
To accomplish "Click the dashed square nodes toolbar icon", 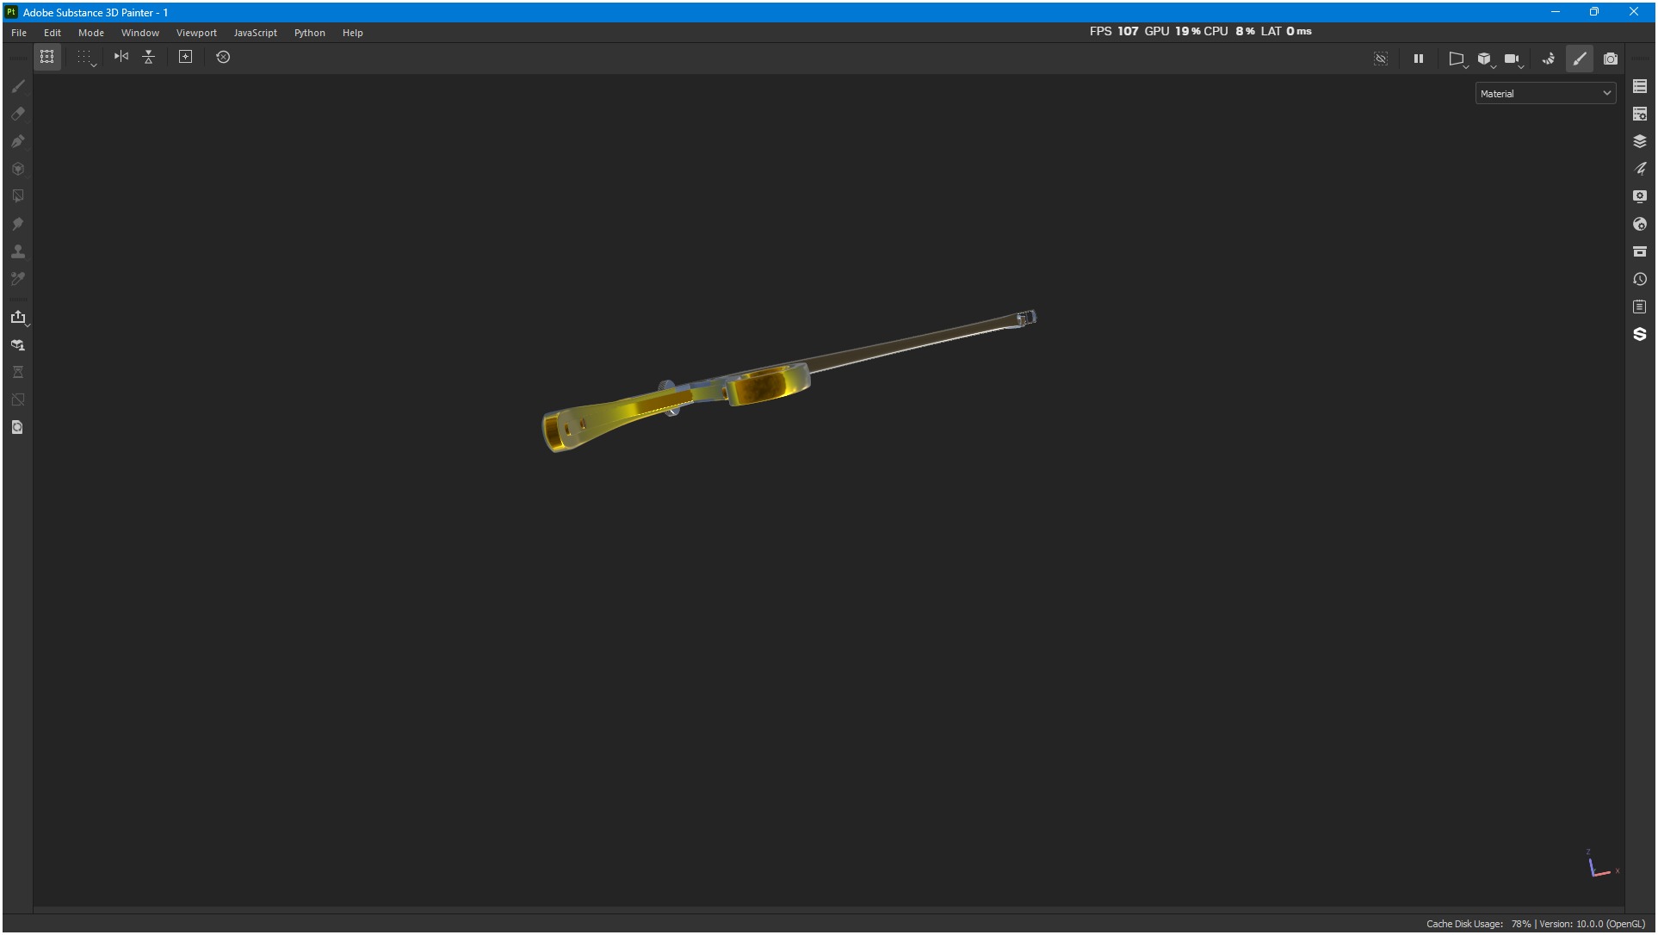I will pos(47,57).
